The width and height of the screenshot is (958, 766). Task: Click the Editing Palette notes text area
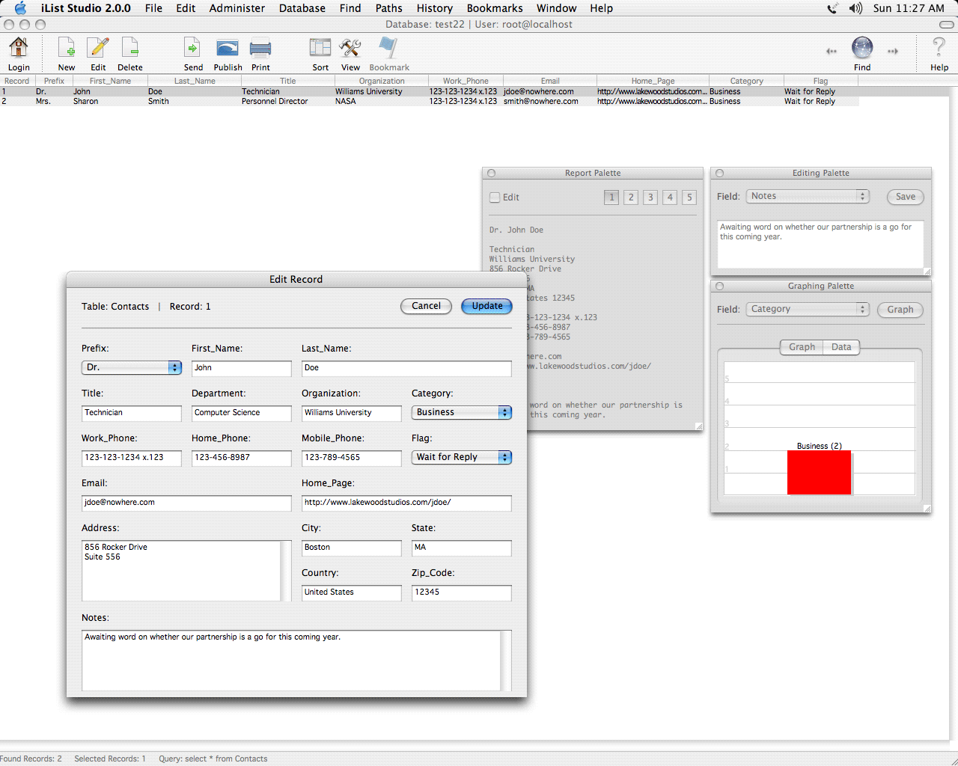tap(820, 244)
